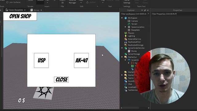
Task: Select the Frame icon under ScreenGui
Action: (x=132, y=63)
